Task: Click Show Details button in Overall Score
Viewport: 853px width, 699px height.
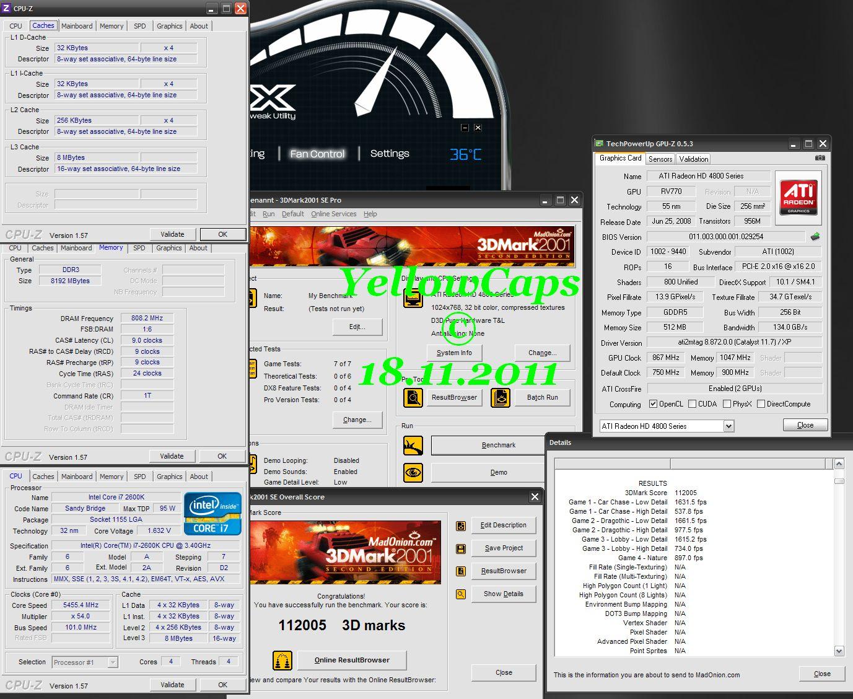Action: 504,594
